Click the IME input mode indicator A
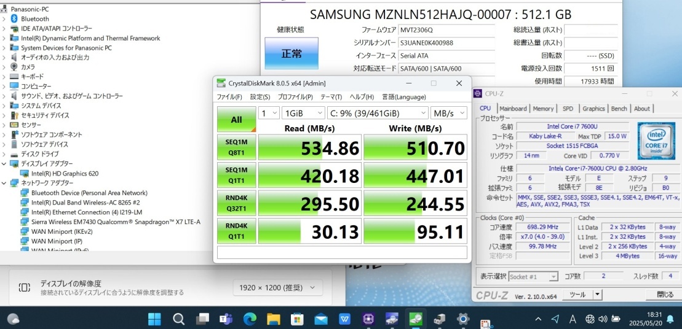The height and width of the screenshot is (329, 682). point(573,319)
